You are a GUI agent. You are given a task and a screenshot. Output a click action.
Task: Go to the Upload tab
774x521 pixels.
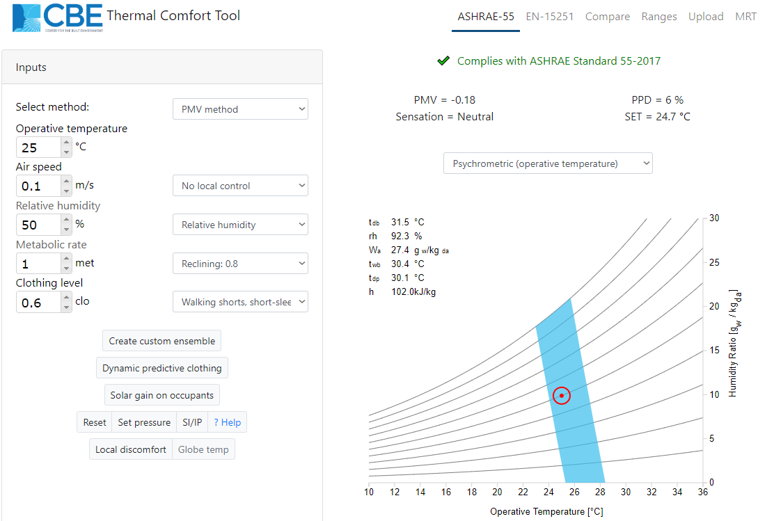pyautogui.click(x=706, y=17)
